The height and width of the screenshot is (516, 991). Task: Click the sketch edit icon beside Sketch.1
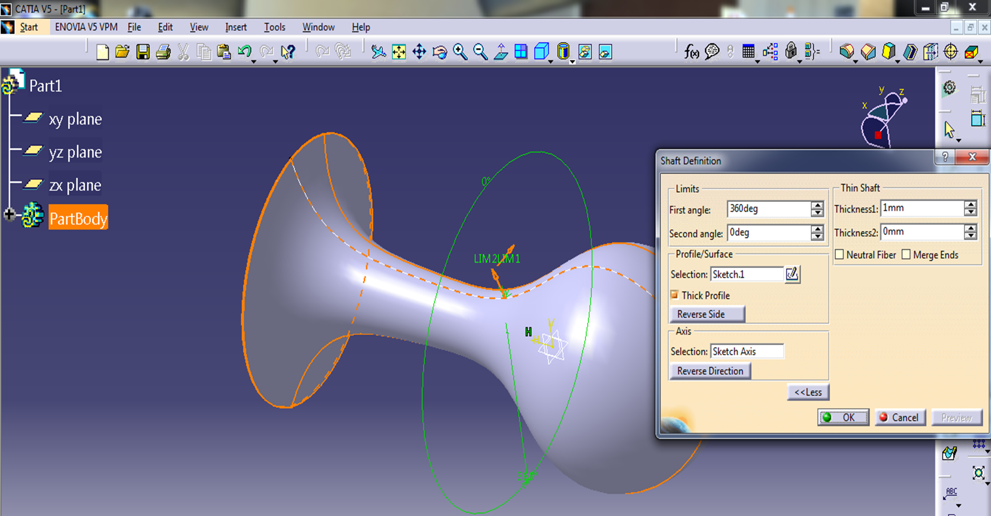pyautogui.click(x=792, y=274)
